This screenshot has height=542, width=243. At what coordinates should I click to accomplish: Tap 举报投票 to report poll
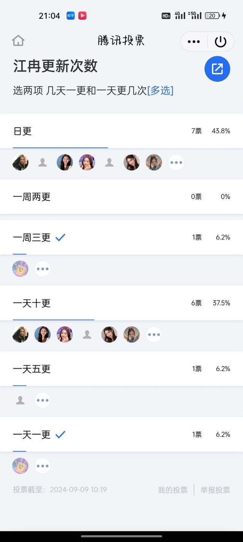tap(215, 490)
